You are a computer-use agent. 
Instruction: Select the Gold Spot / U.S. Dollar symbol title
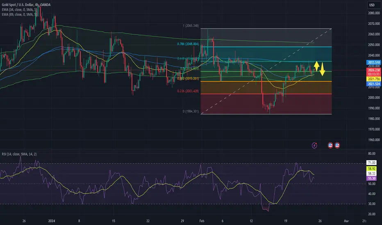pos(26,4)
